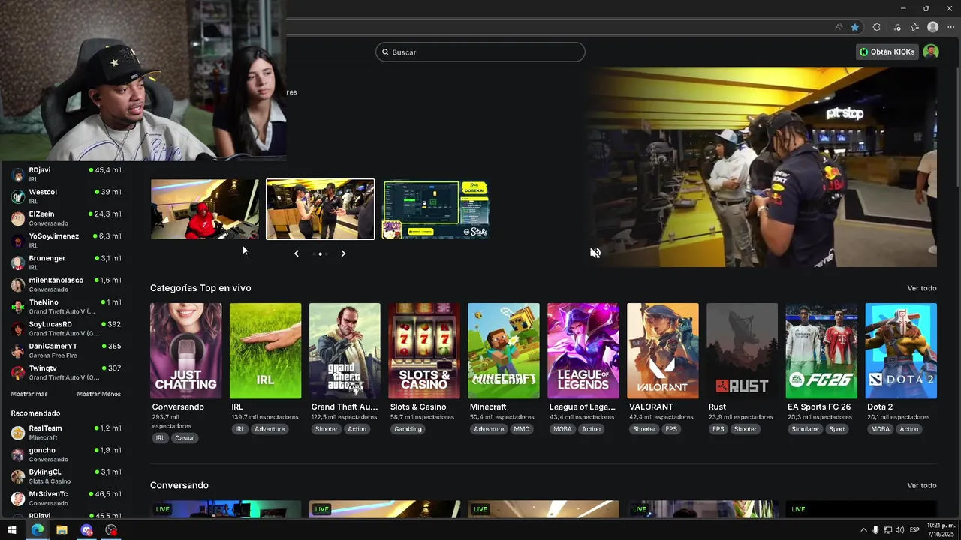
Task: Click Mostrar más in the sidebar
Action: point(29,394)
